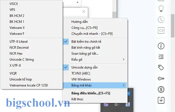Expand the Kiểu gõ submenu
The width and height of the screenshot is (175, 112).
coord(95,60)
